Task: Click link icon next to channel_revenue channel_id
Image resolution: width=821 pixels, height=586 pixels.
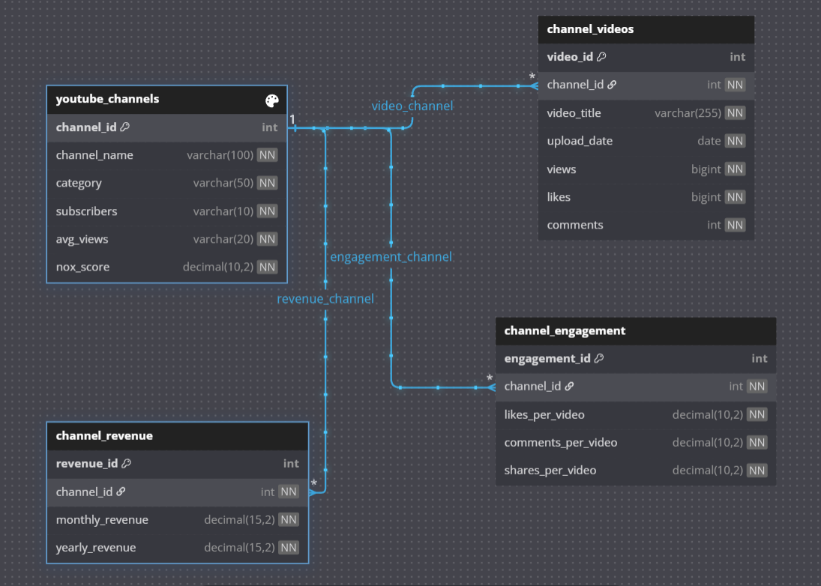Action: (x=121, y=492)
